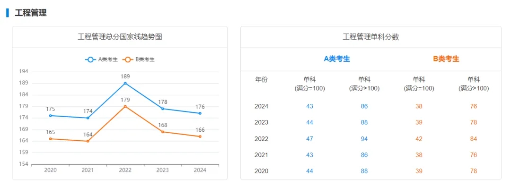Toggle the B类考生 legend series
511x187 pixels.
(139, 59)
